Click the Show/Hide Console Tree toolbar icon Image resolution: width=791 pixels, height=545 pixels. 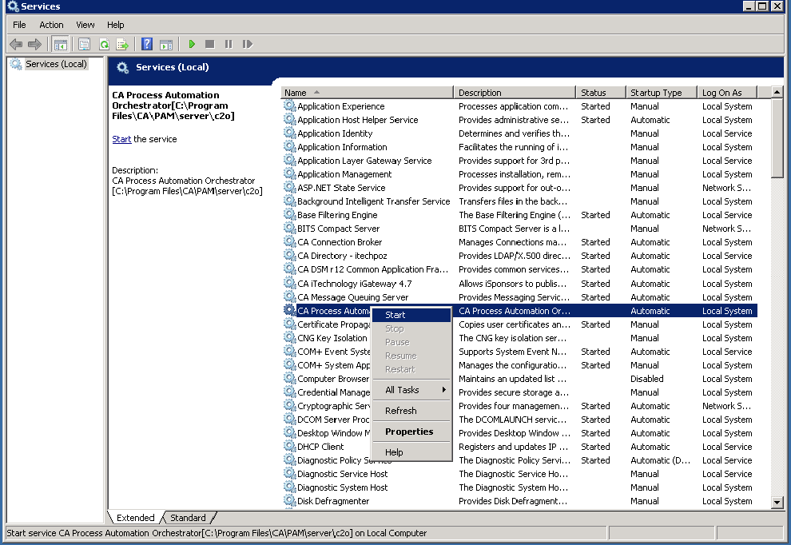click(61, 45)
